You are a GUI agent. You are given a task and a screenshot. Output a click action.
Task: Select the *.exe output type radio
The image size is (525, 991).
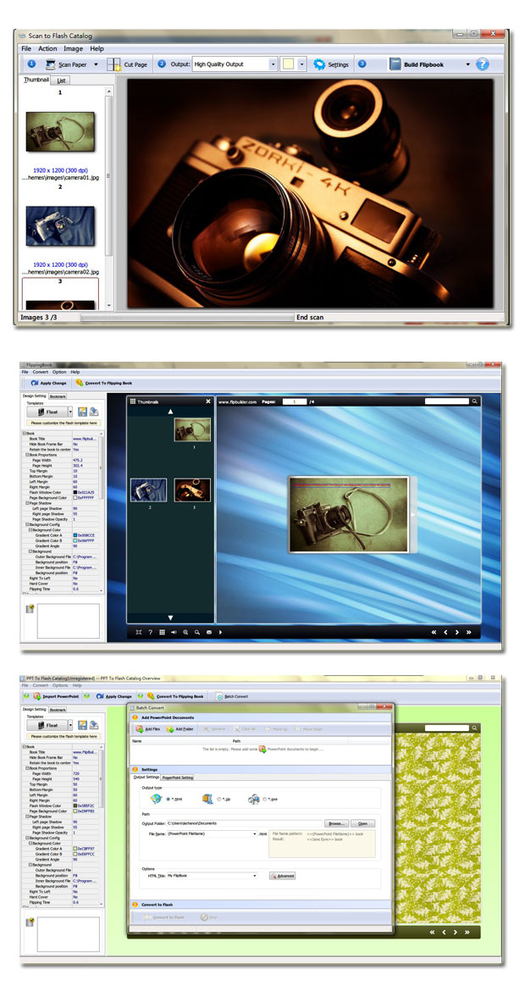click(x=264, y=800)
